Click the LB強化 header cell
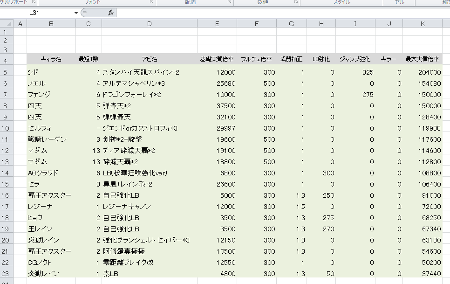Viewport: 450px width, 284px height. pos(321,59)
